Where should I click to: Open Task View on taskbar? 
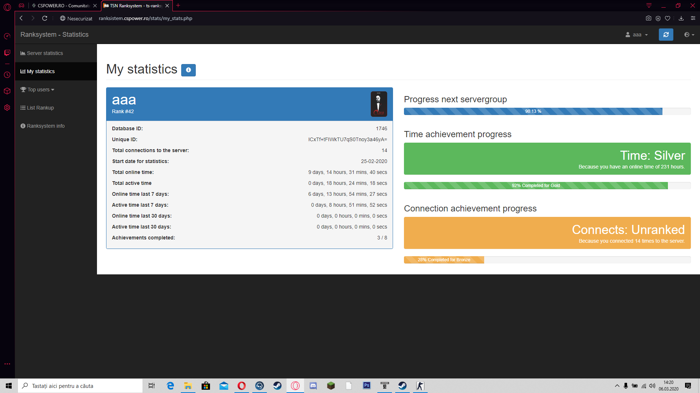point(152,386)
